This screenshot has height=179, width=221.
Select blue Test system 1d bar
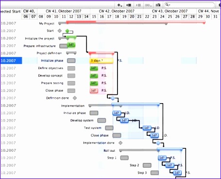pos(147,128)
